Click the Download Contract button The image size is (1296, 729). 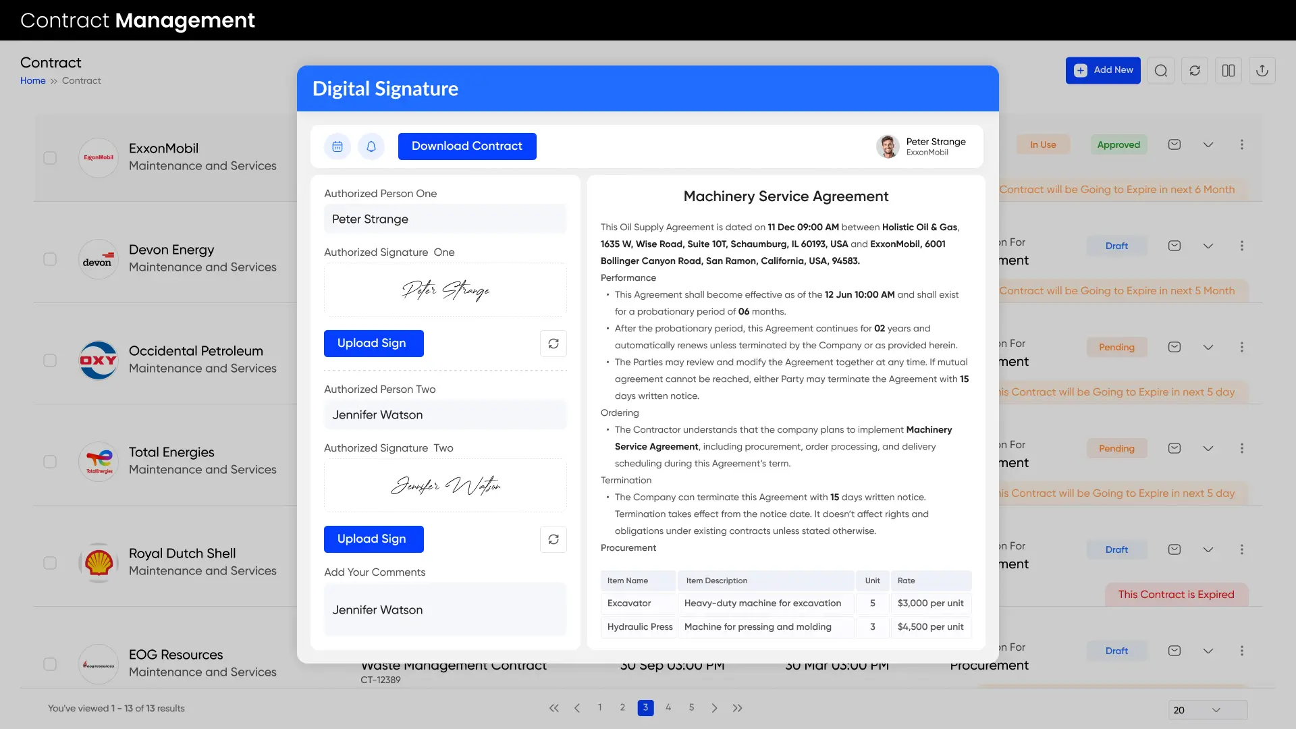pos(467,146)
